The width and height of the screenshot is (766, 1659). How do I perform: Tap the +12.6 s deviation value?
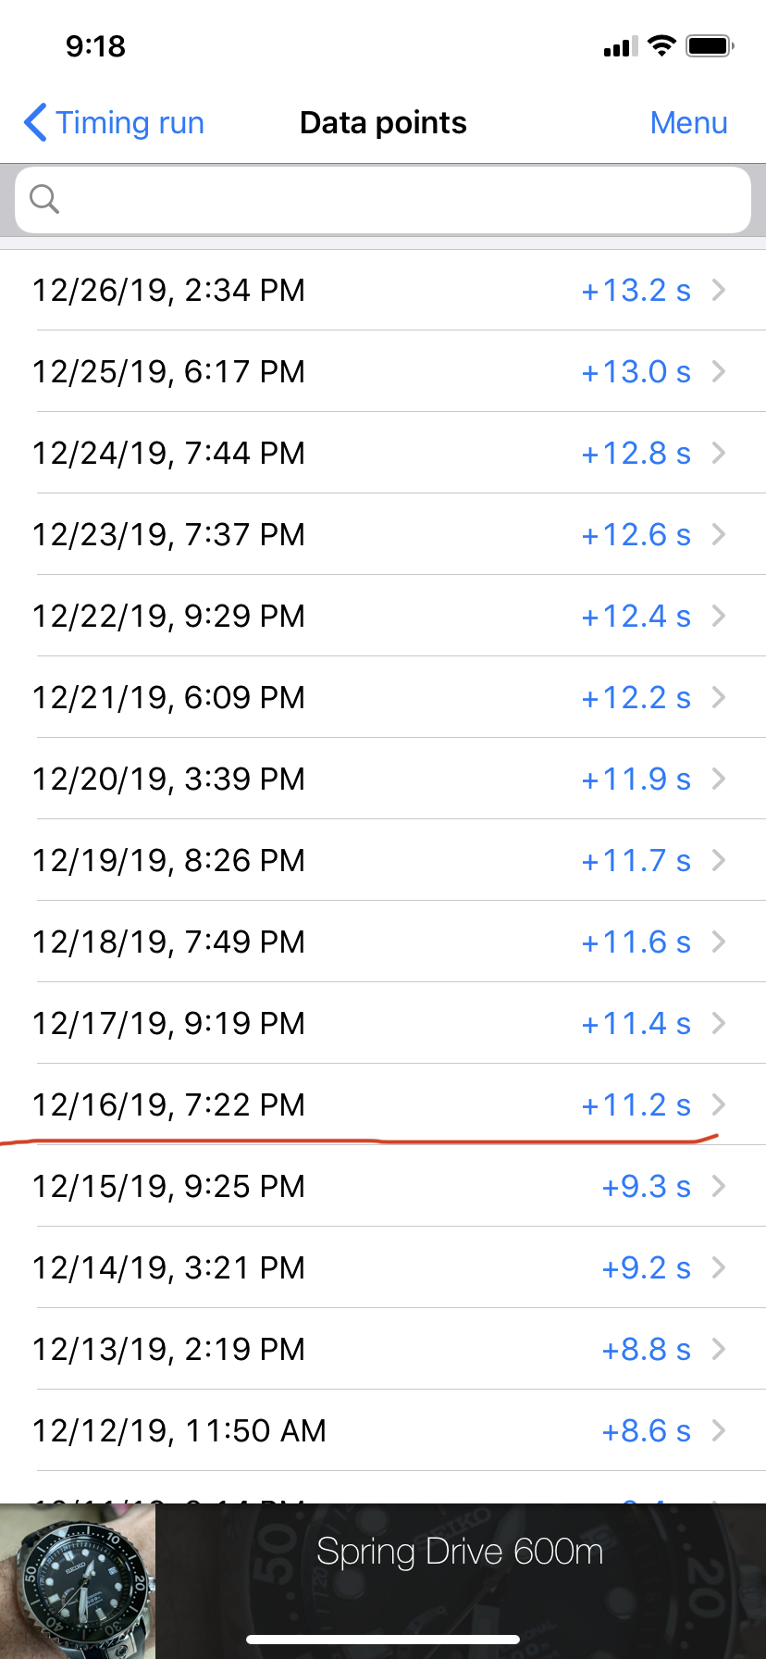pos(636,535)
